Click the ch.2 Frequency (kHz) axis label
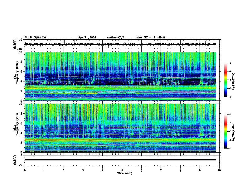This screenshot has height=191, width=247. pyautogui.click(x=16, y=124)
